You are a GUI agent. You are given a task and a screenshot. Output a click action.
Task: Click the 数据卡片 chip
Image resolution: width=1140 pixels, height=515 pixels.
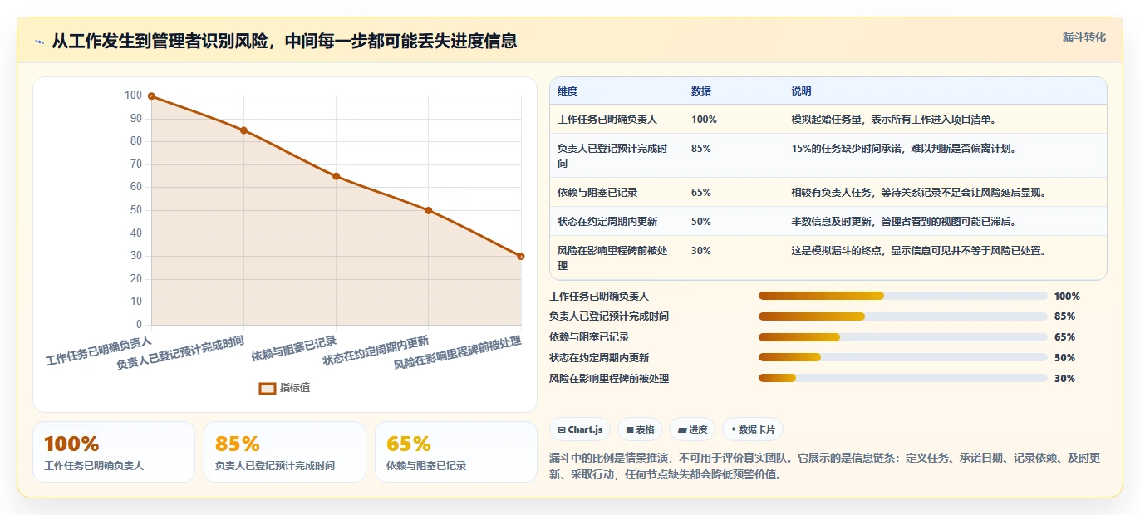pos(753,429)
